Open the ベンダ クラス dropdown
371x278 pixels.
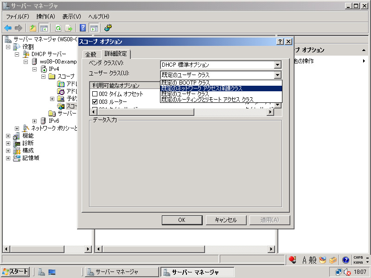click(x=277, y=65)
